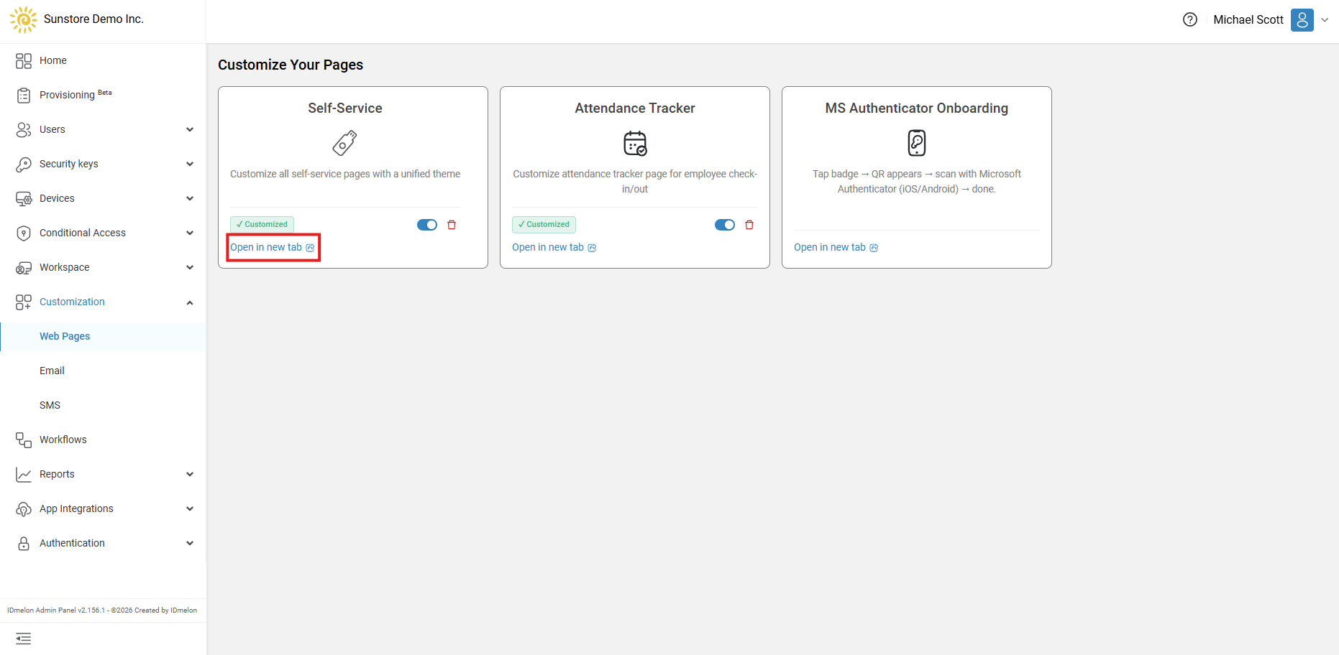
Task: Click the Provisioning clipboard icon
Action: (x=24, y=95)
